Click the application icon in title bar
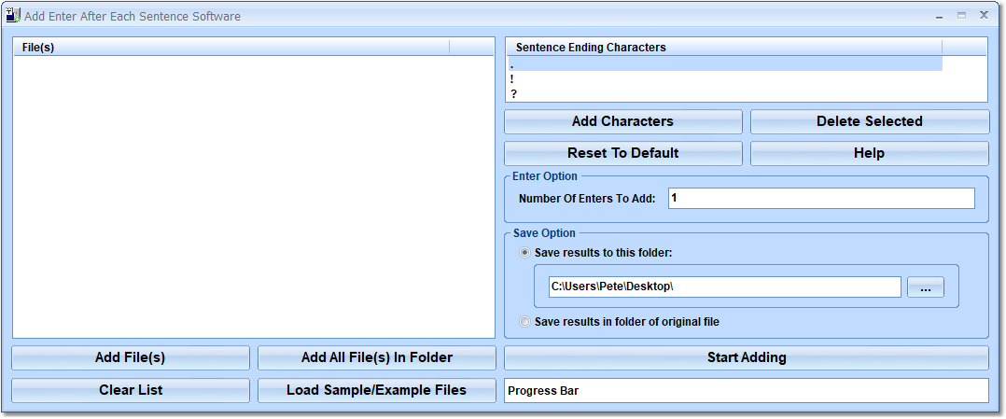The width and height of the screenshot is (1006, 419). 13,16
